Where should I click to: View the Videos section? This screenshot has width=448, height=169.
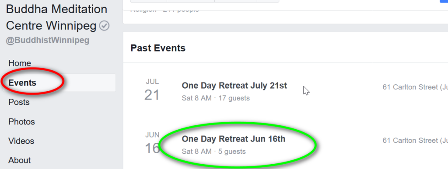coord(21,141)
